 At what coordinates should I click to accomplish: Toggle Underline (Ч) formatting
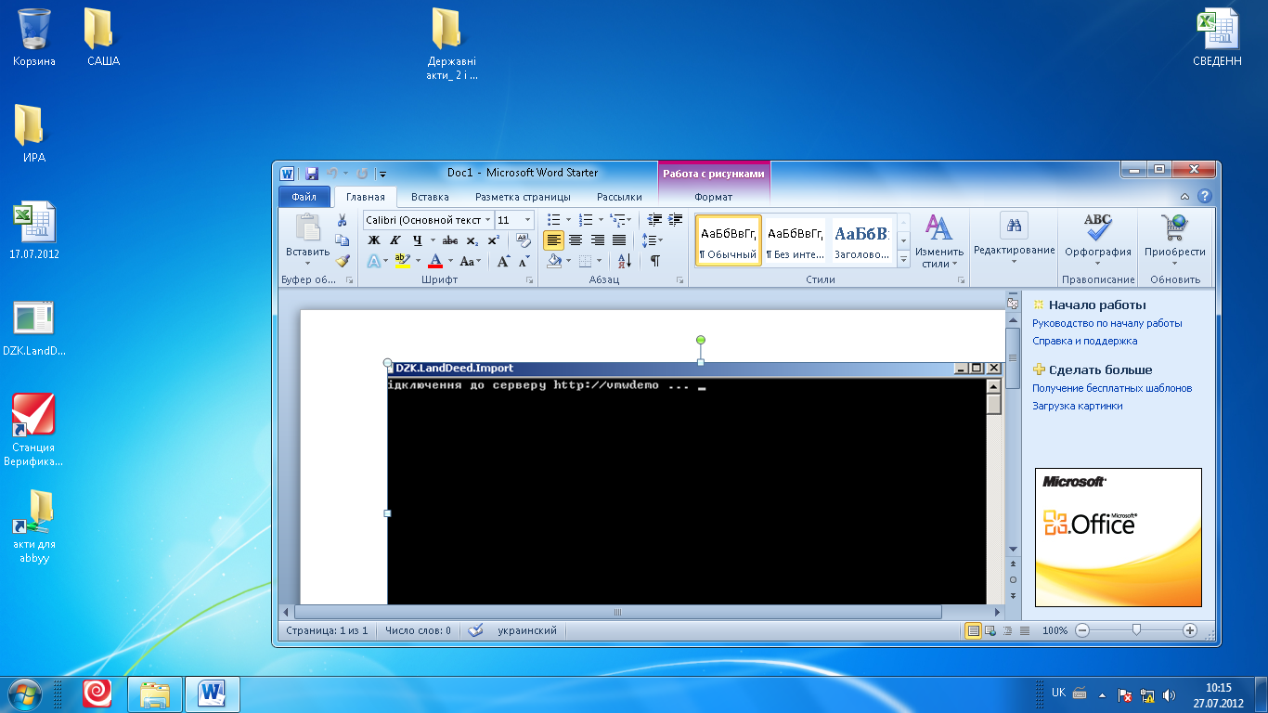[417, 240]
